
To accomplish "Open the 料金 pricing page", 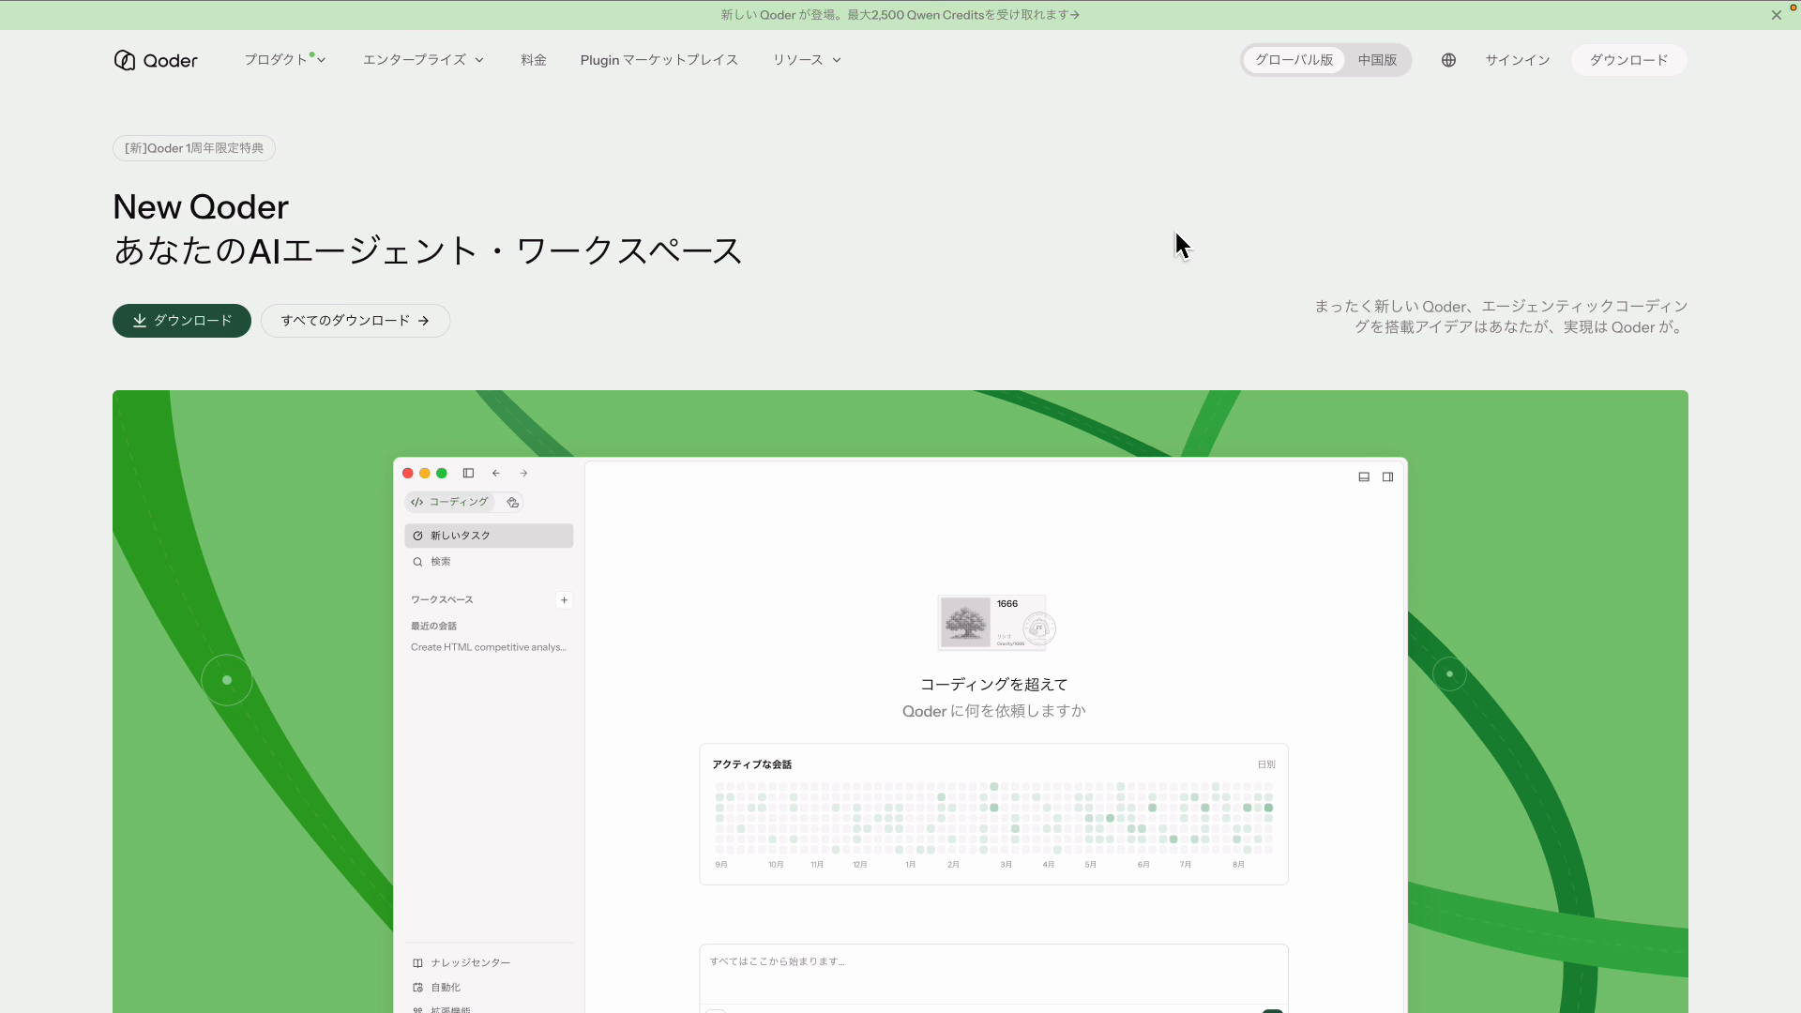I will click(x=534, y=59).
